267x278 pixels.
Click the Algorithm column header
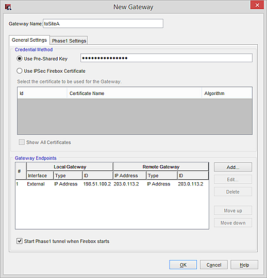click(227, 93)
